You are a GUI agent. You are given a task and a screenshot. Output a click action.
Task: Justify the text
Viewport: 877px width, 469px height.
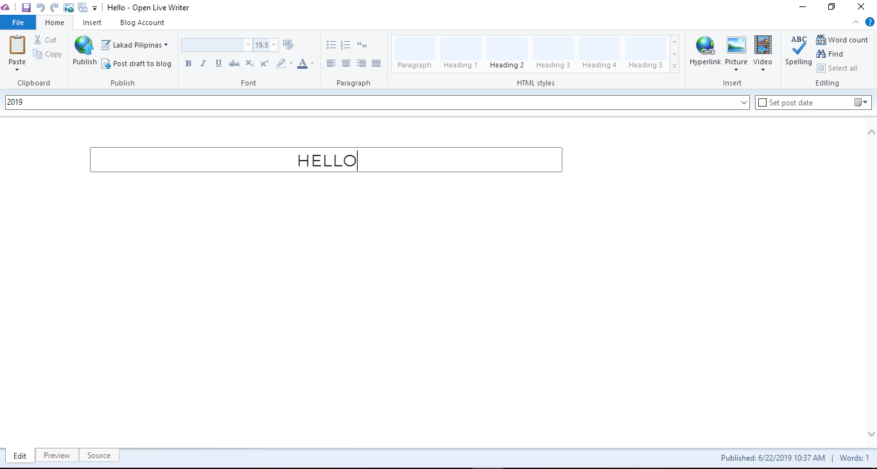coord(376,64)
